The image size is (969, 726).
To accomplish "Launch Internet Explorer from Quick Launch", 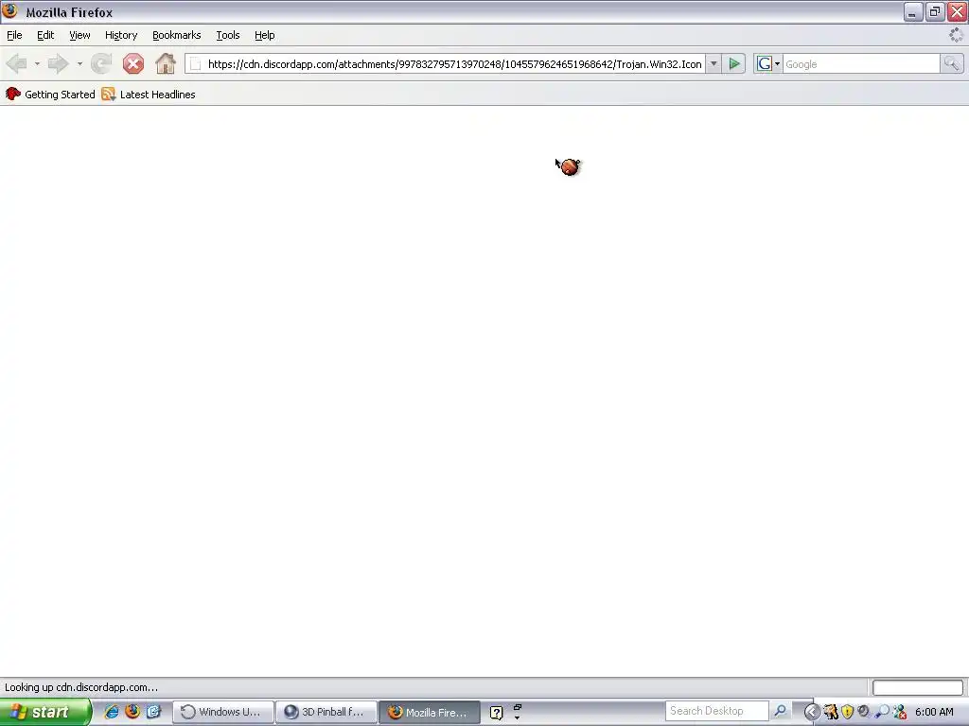I will 112,712.
